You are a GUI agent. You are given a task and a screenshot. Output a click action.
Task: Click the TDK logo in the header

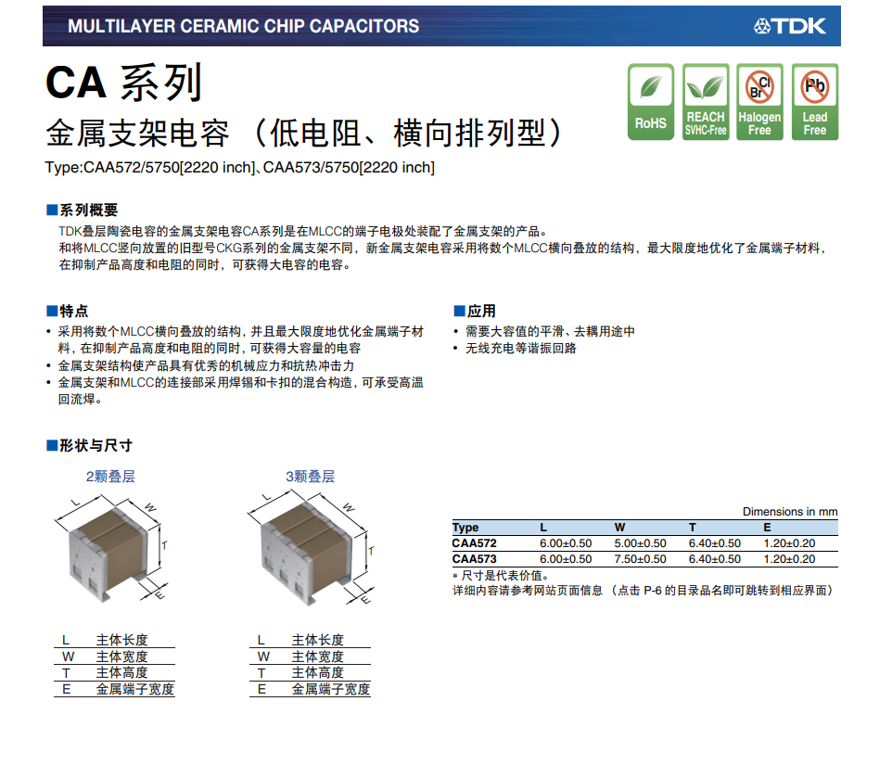(789, 26)
